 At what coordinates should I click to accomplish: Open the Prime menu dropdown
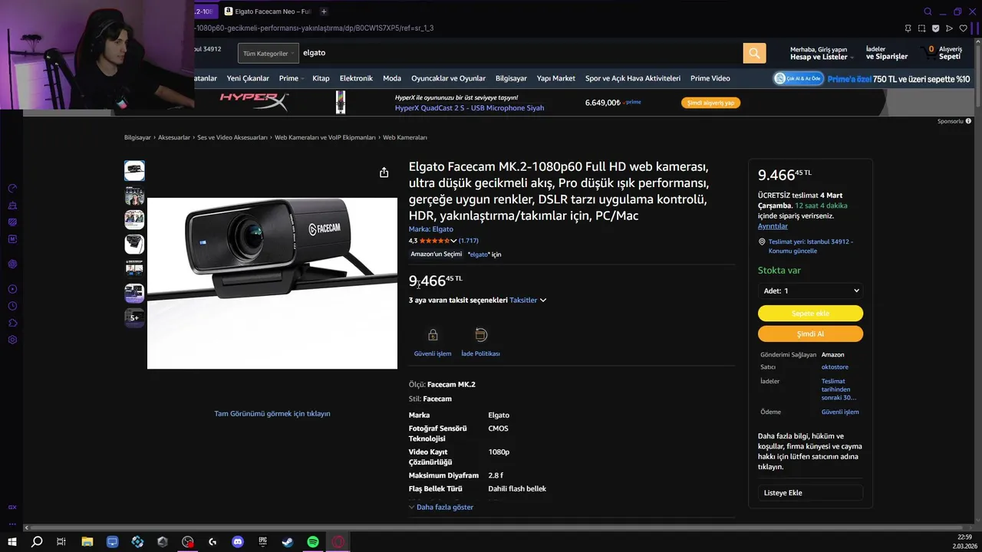tap(291, 78)
